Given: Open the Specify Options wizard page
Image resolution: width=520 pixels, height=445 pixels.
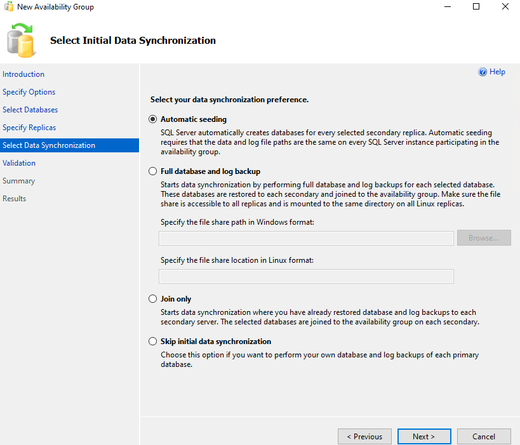Looking at the screenshot, I should (x=29, y=92).
